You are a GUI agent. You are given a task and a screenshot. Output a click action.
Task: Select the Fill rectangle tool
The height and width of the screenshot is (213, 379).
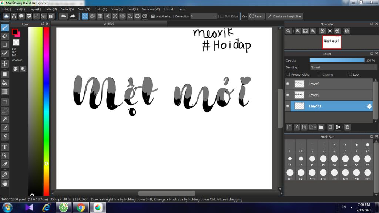[4, 74]
